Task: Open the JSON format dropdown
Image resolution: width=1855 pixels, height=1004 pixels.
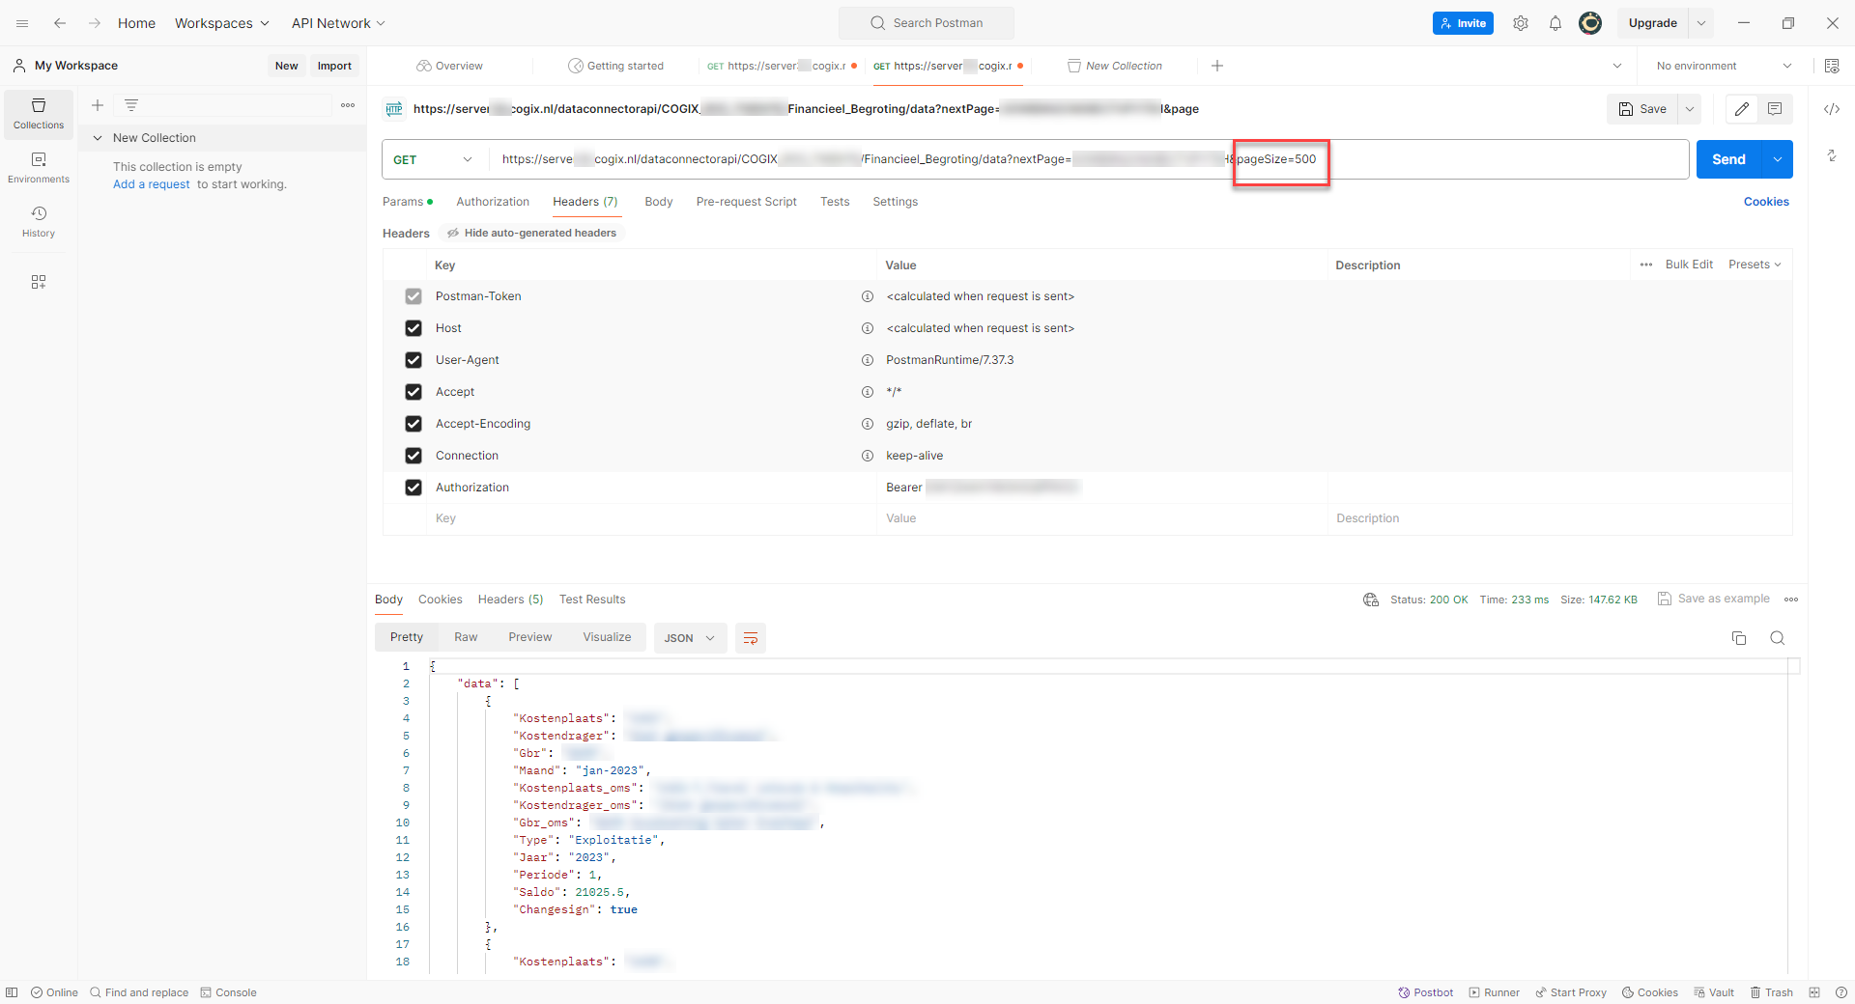Action: (x=690, y=638)
